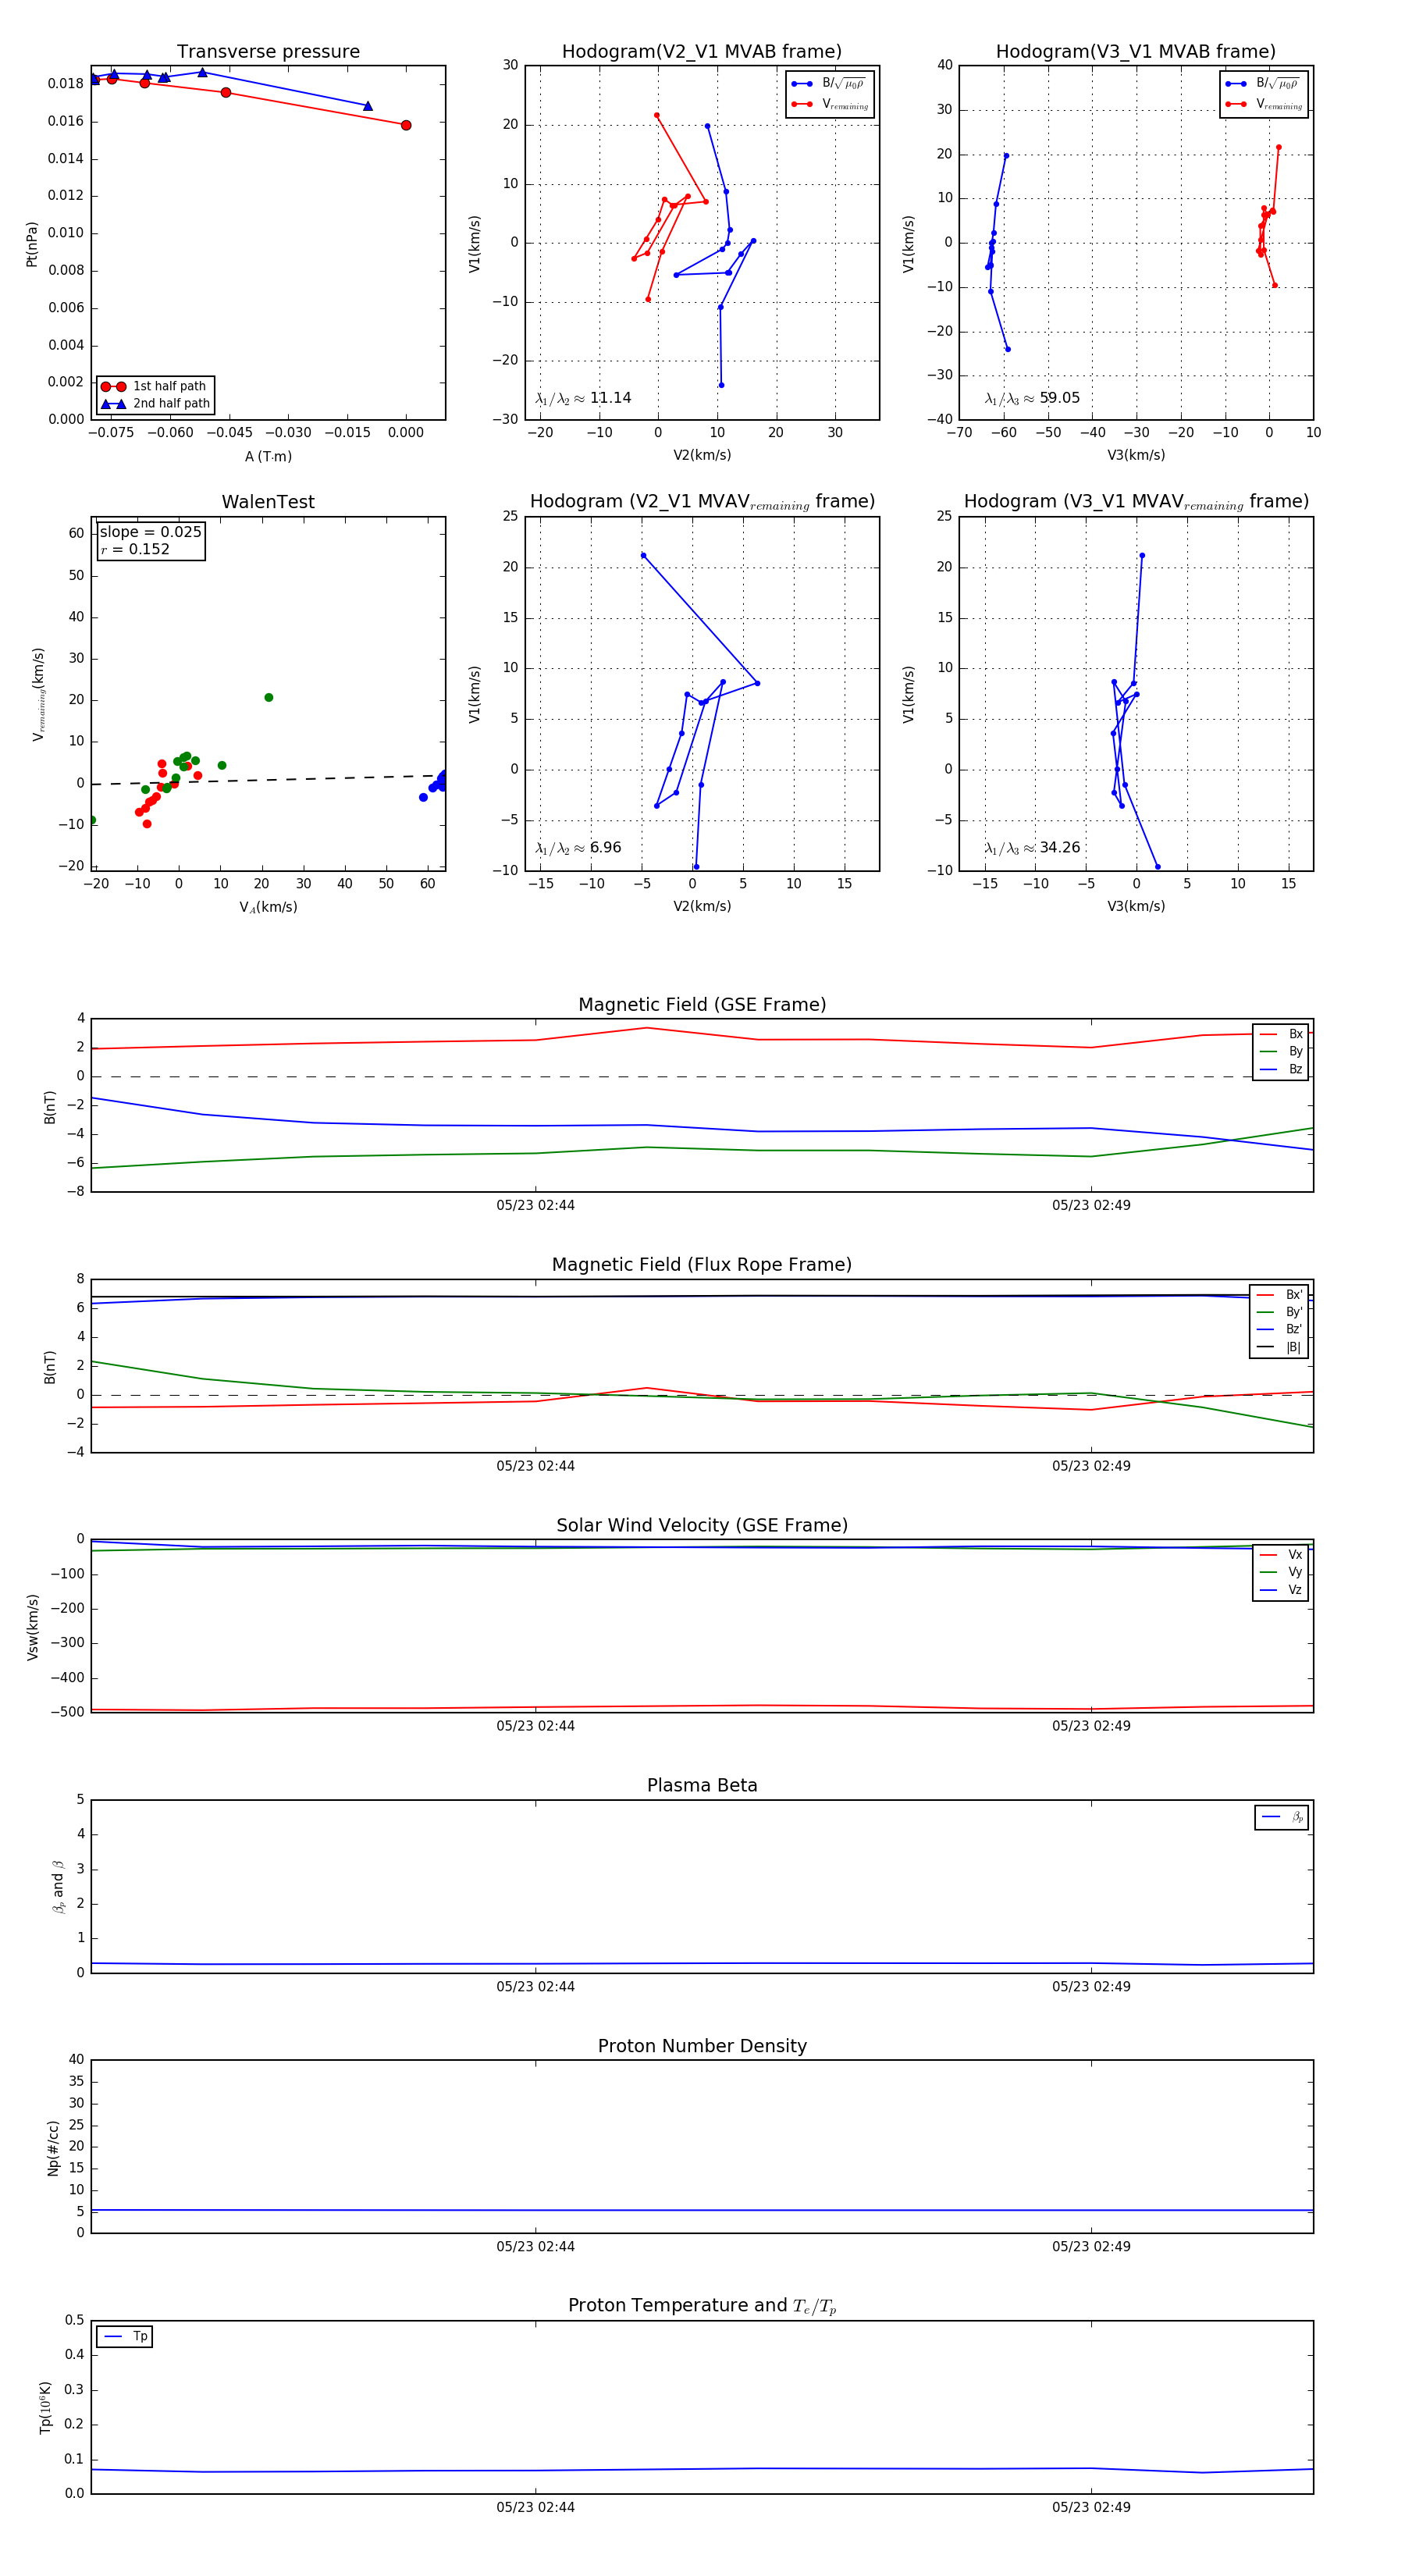1405x2576 pixels.
Task: Click the λ1/λ3 ≈ 34.26 annotation
Action: 1032,848
